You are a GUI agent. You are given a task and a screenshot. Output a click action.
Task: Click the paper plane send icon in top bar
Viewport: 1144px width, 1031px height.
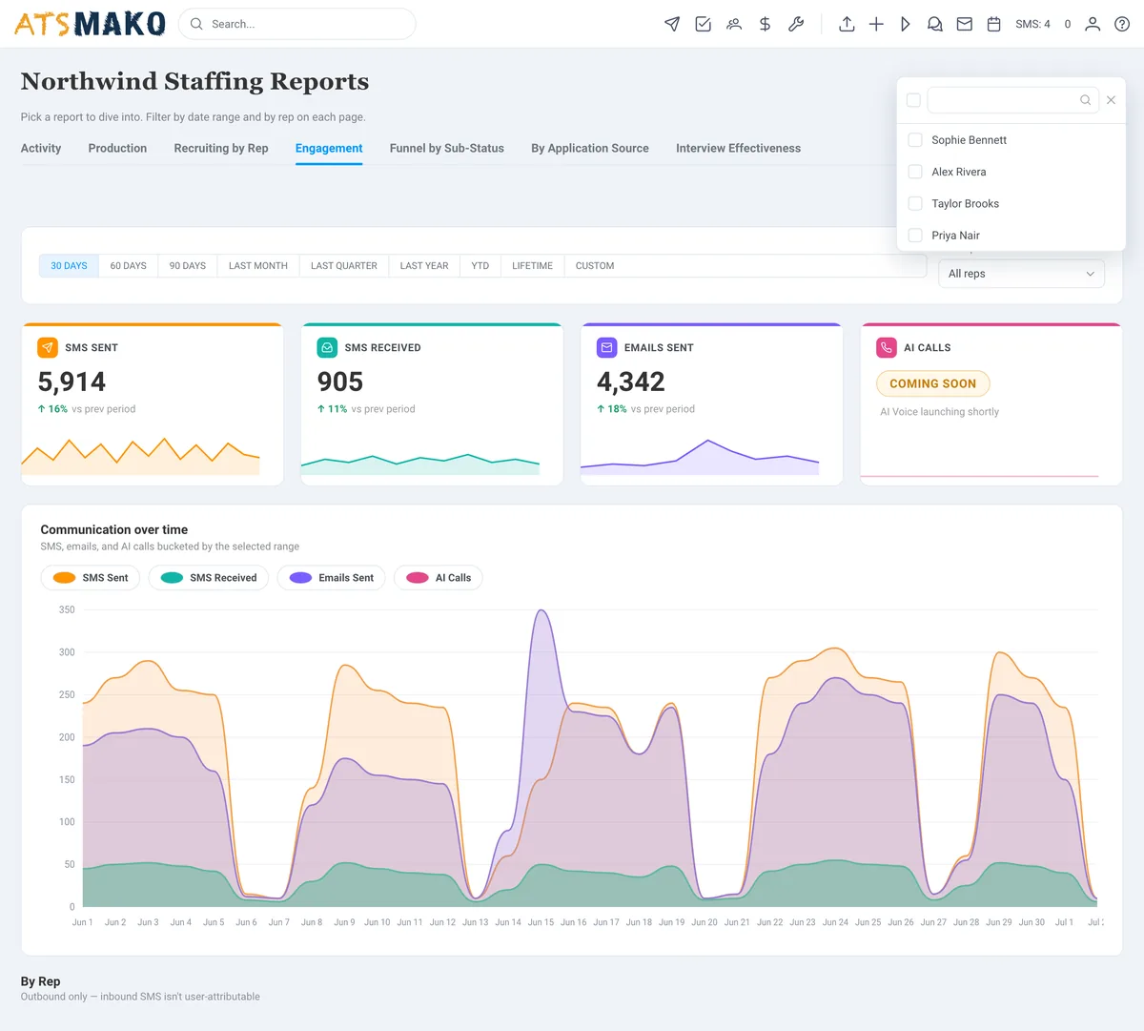tap(672, 24)
